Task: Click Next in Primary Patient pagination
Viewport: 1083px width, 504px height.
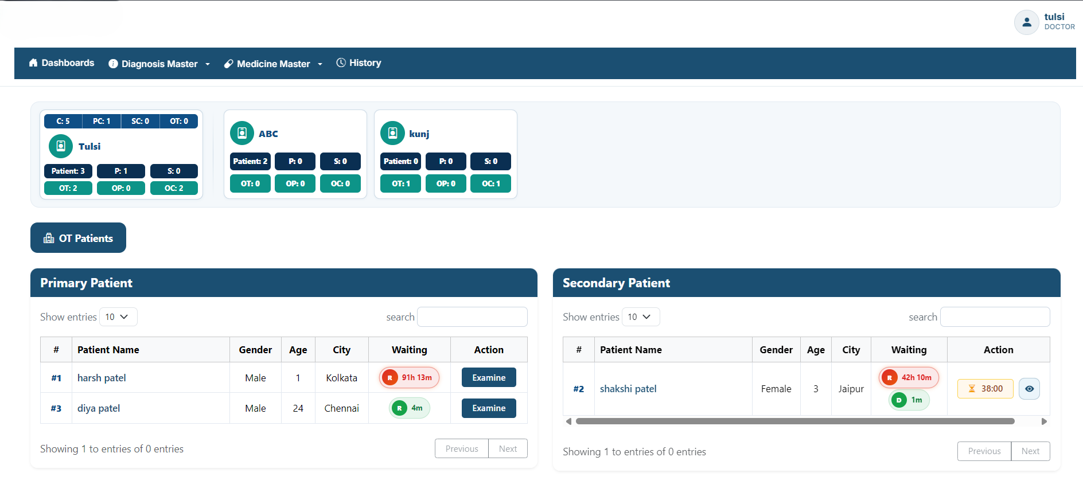Action: click(508, 449)
